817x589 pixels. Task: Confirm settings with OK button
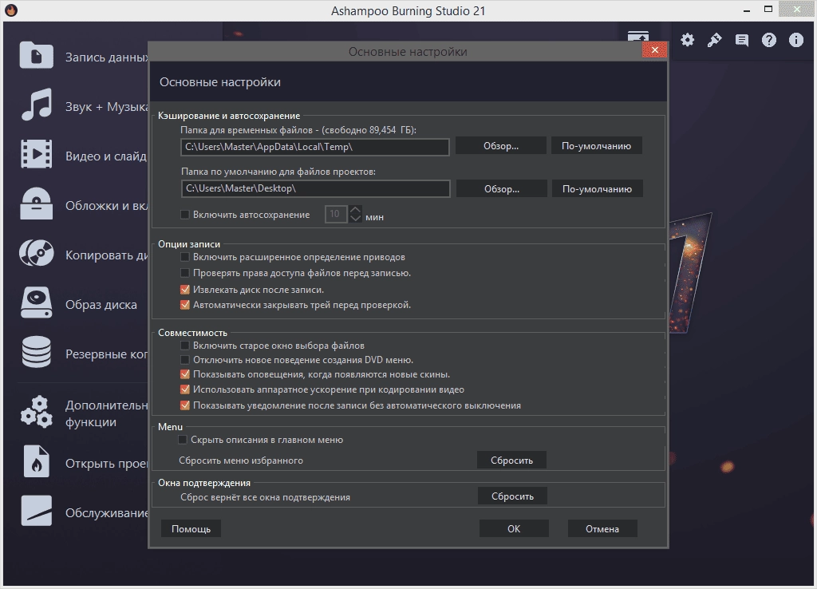[x=514, y=528]
